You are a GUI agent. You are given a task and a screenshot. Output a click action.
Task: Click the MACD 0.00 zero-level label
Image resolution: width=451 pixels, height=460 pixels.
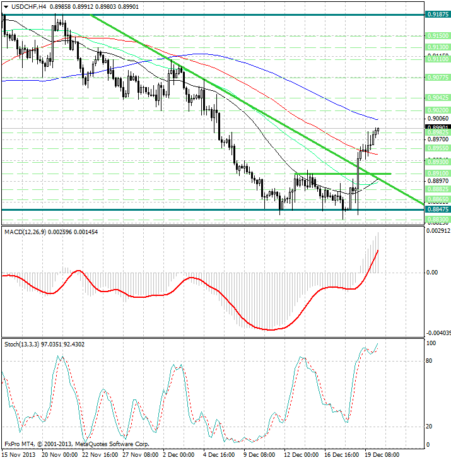coord(431,273)
